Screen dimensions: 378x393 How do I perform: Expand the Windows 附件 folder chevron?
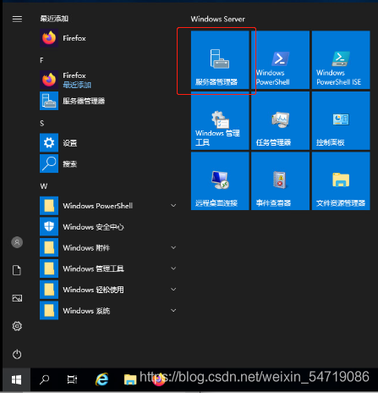(x=173, y=247)
